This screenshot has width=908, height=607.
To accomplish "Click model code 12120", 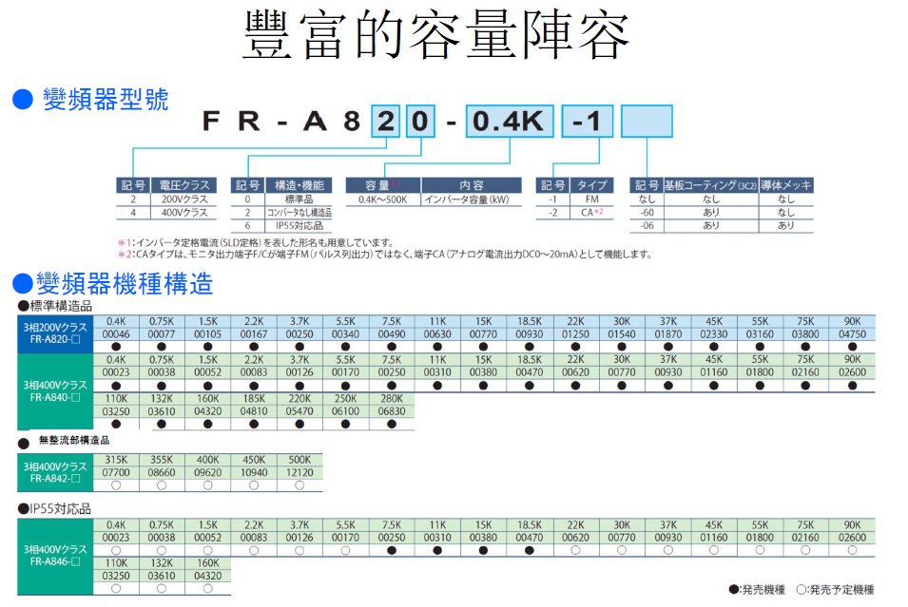I will 299,473.
